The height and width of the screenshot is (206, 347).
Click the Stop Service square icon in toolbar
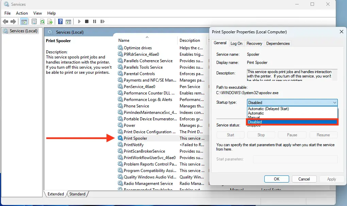tap(87, 21)
